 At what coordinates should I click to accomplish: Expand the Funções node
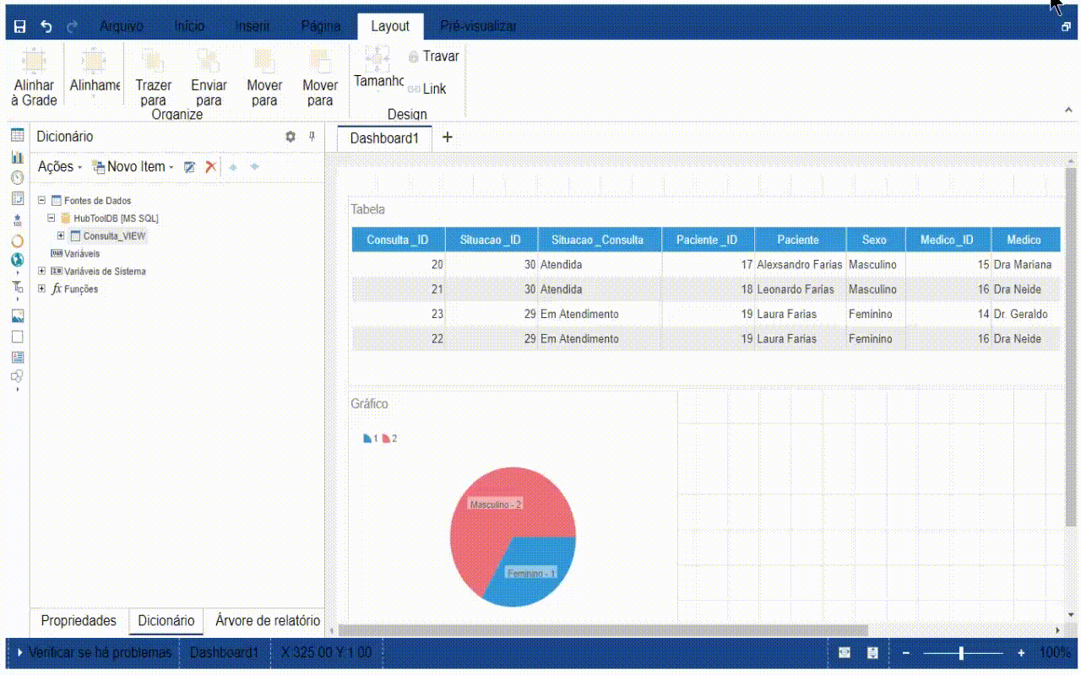pos(42,289)
